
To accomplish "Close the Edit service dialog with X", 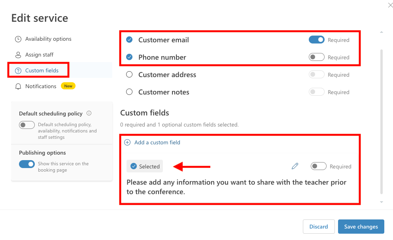I will (390, 5).
